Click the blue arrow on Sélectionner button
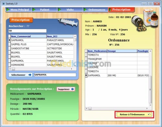Image resolution: width=162 pixels, height=127 pixels. click(30, 75)
